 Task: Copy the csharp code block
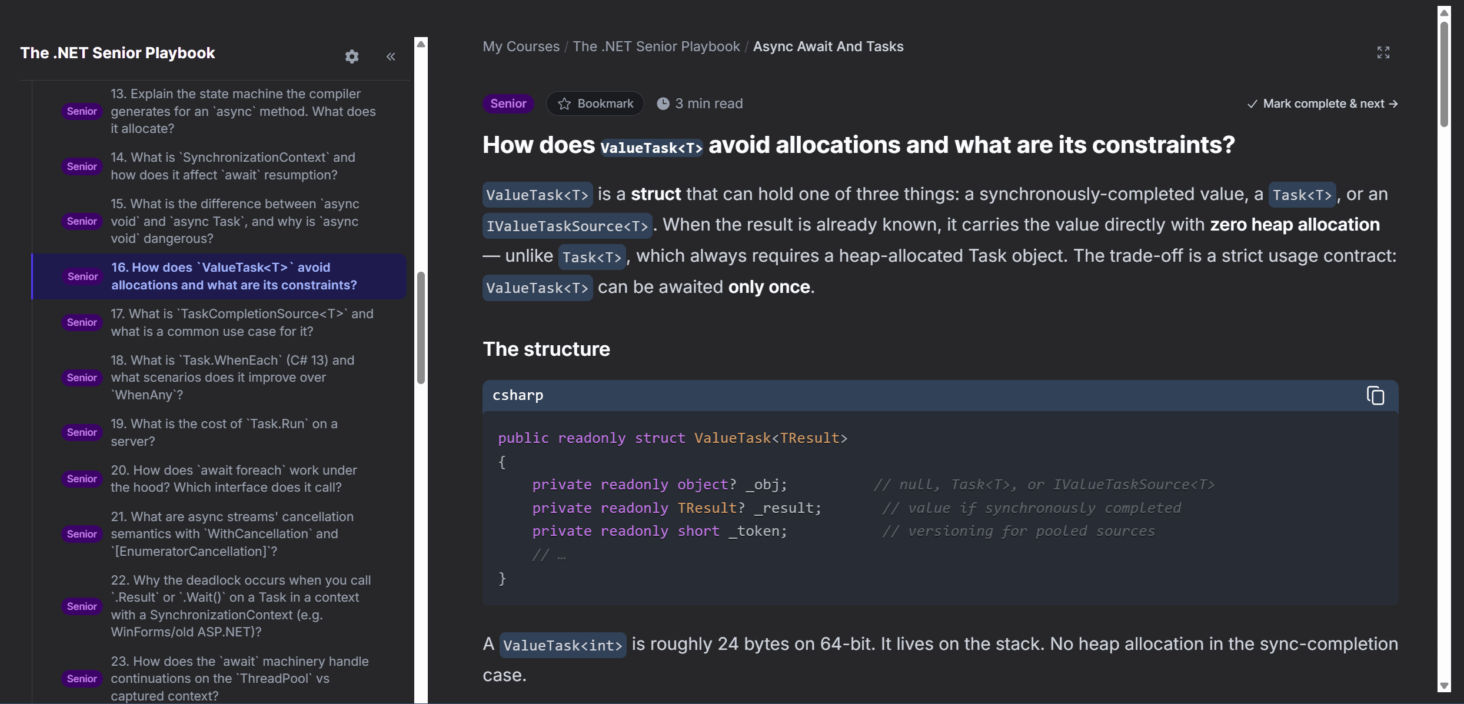tap(1375, 396)
